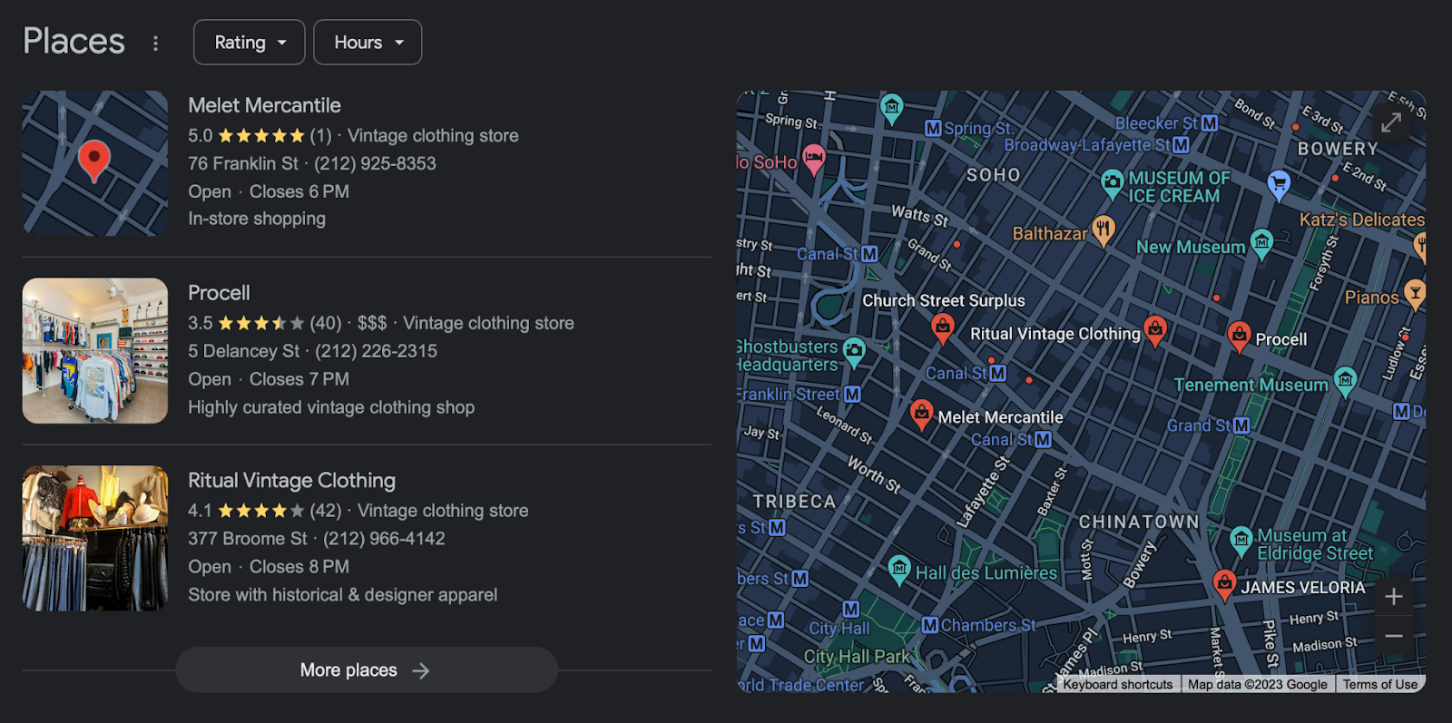Viewport: 1452px width, 723px height.
Task: Click the Hall des Lumières museum icon
Action: (x=898, y=570)
